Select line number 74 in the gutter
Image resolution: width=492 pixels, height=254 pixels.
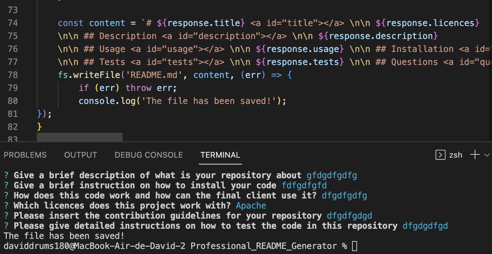pyautogui.click(x=13, y=23)
